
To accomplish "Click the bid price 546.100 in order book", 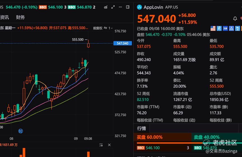I will pos(153,148).
